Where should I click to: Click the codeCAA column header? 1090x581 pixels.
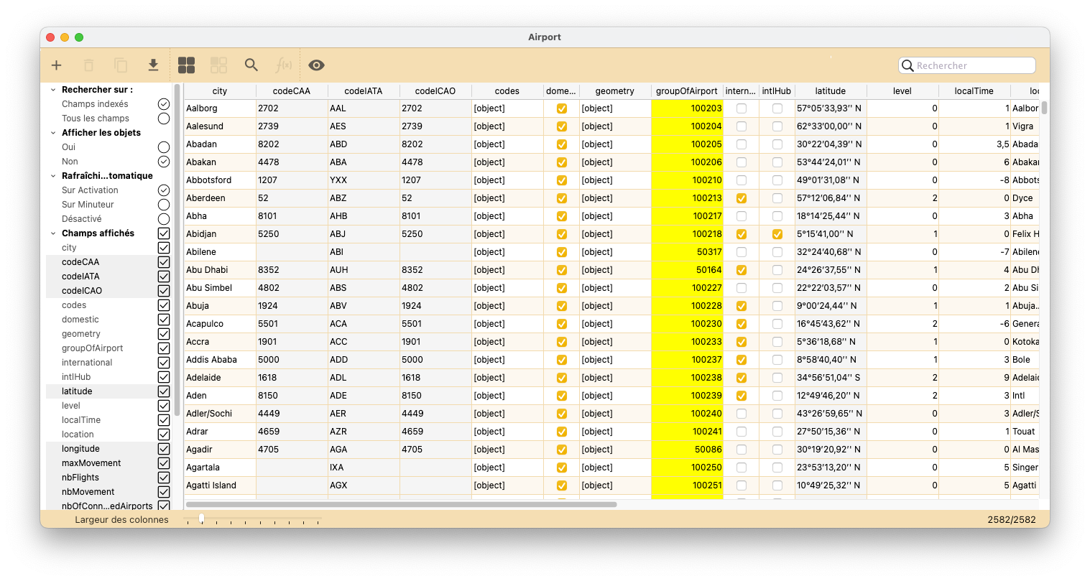[292, 91]
